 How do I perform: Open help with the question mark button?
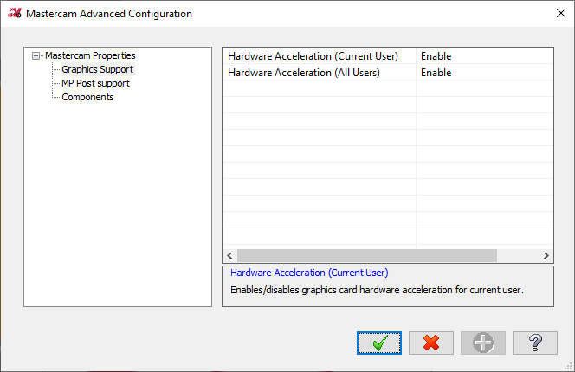pyautogui.click(x=535, y=343)
